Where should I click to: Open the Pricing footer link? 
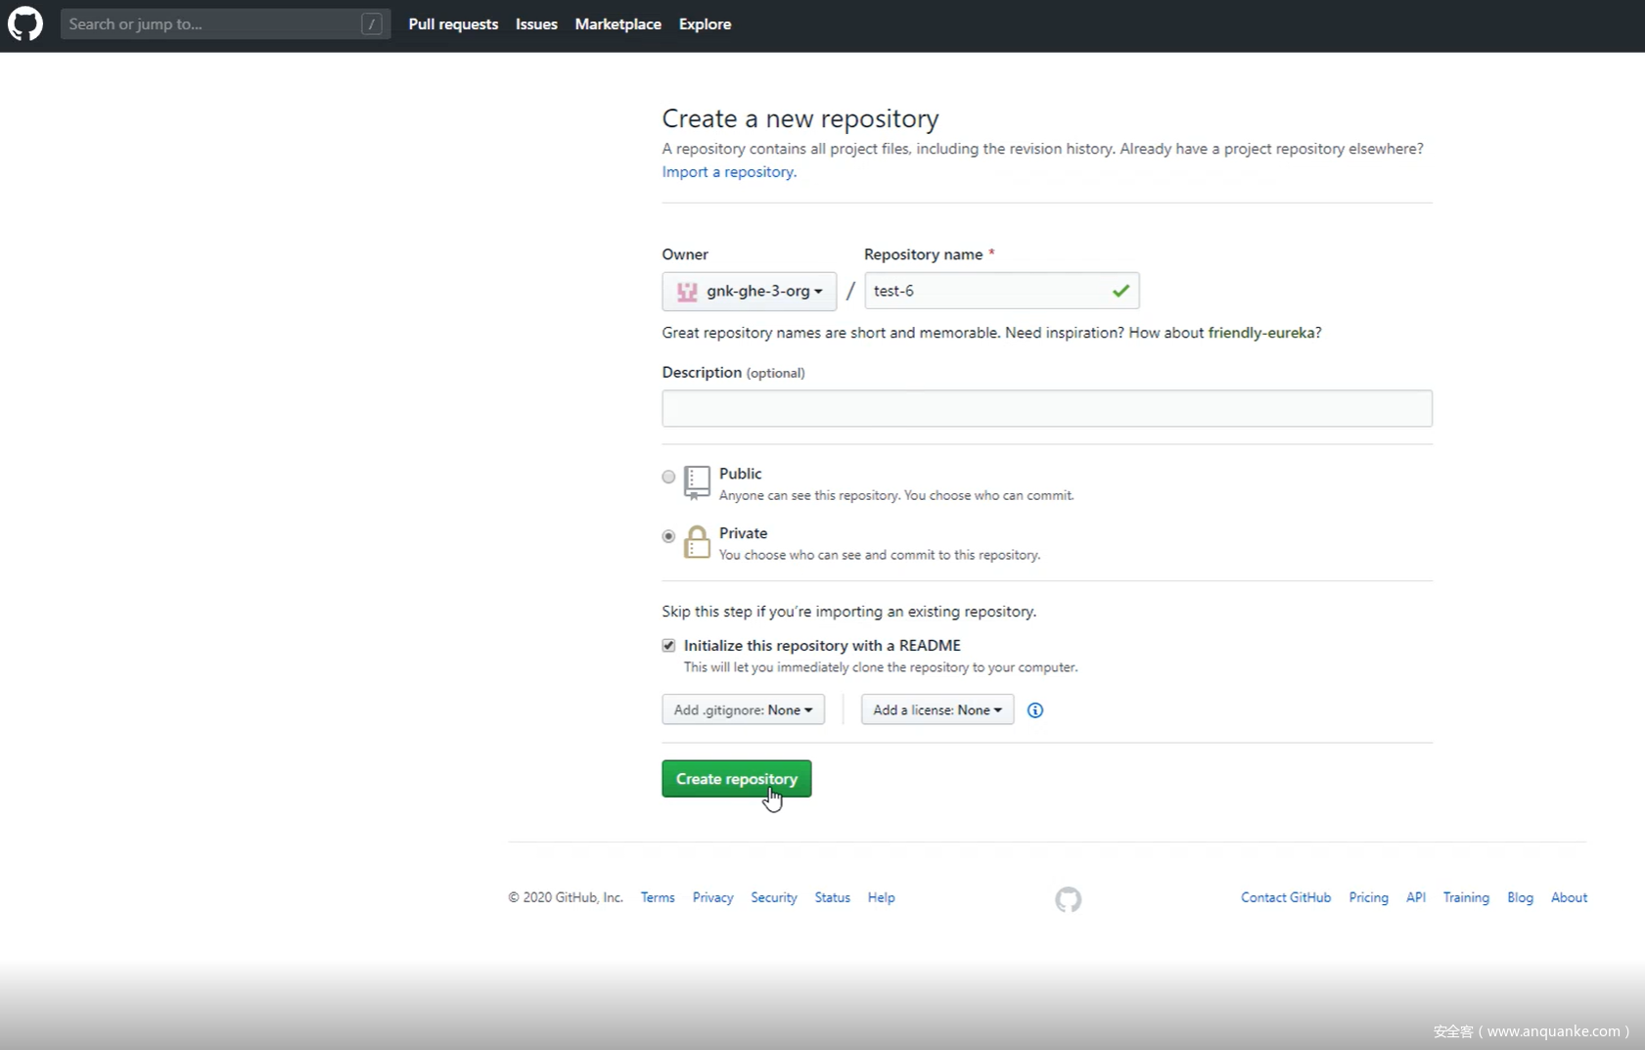tap(1368, 897)
